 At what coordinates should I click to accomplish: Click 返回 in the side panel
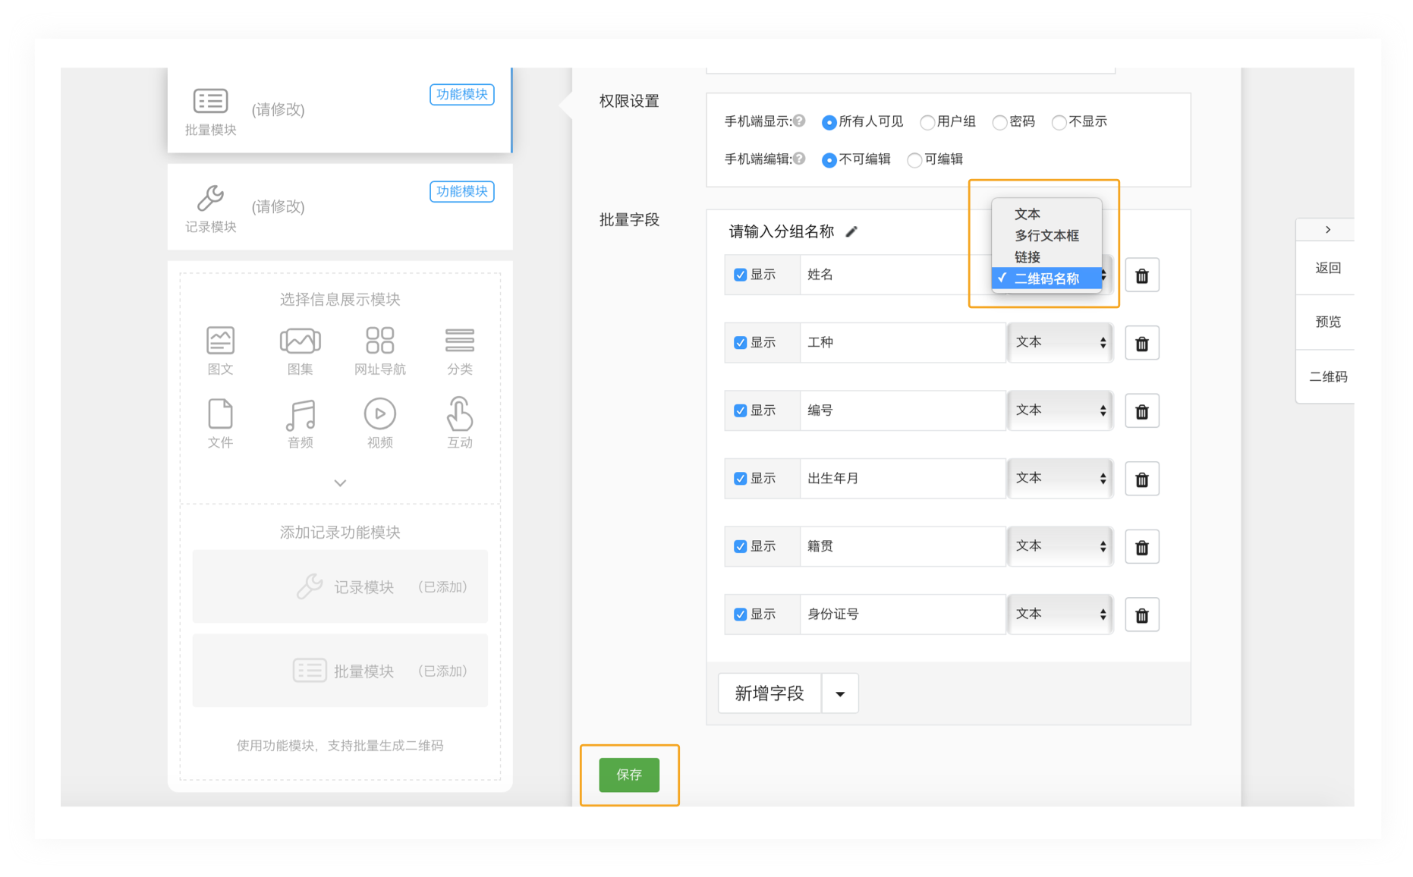click(x=1328, y=268)
